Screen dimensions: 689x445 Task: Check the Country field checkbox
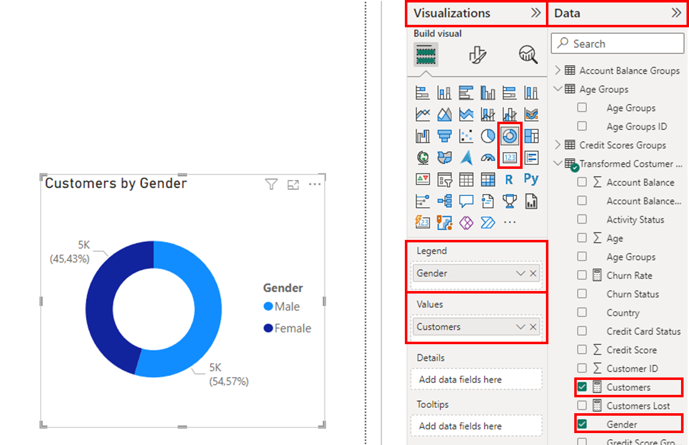(x=582, y=312)
